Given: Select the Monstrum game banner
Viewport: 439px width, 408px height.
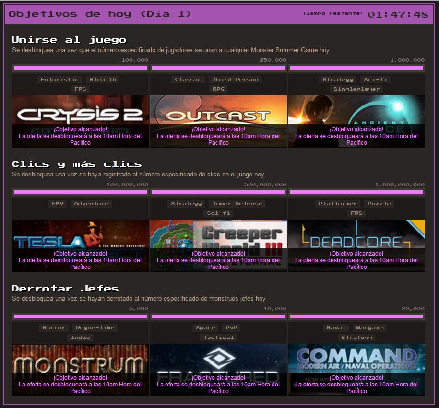Looking at the screenshot, I should (x=80, y=370).
